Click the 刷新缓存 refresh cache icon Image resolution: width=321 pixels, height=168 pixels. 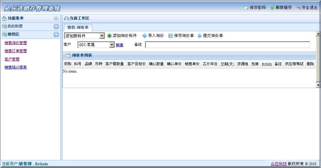pos(272,8)
